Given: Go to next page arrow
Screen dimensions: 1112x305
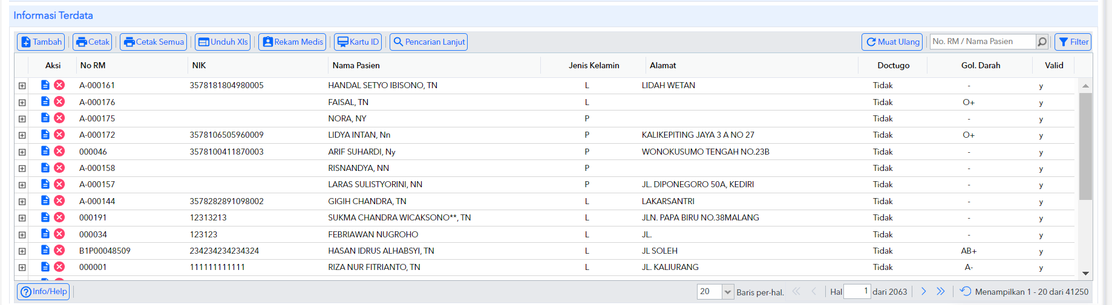Looking at the screenshot, I should [x=923, y=291].
